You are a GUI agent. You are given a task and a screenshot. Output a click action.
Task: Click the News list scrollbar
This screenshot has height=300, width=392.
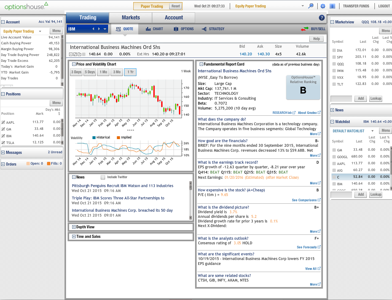tap(190, 201)
